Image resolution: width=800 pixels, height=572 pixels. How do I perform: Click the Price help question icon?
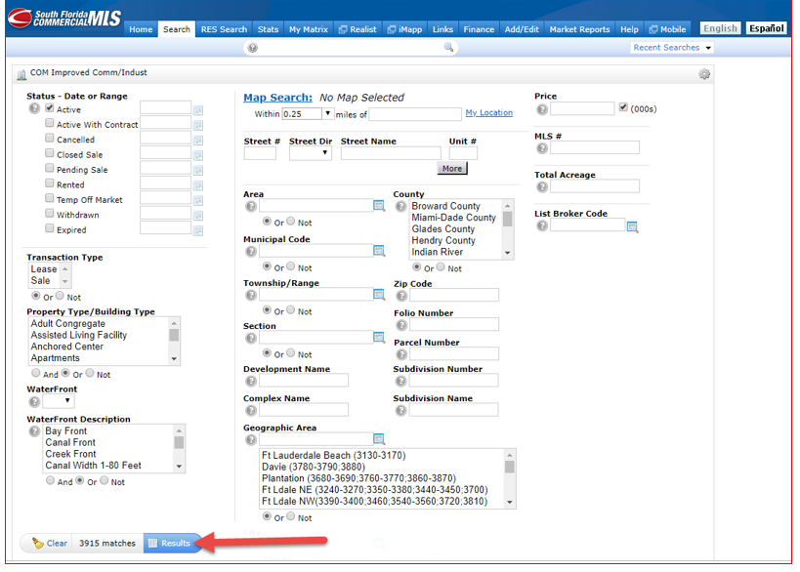tap(540, 109)
